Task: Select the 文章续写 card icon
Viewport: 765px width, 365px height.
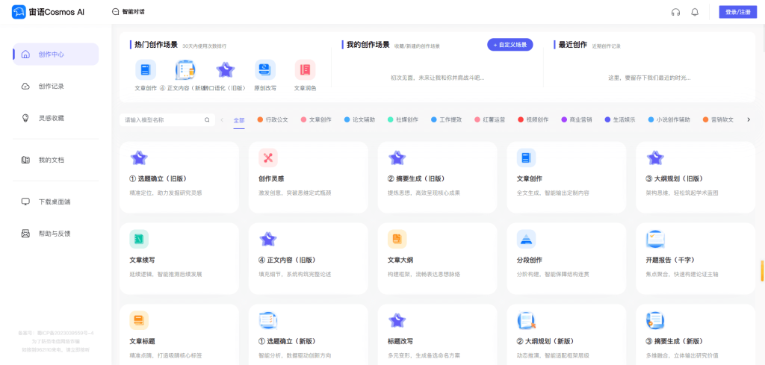Action: pyautogui.click(x=139, y=239)
